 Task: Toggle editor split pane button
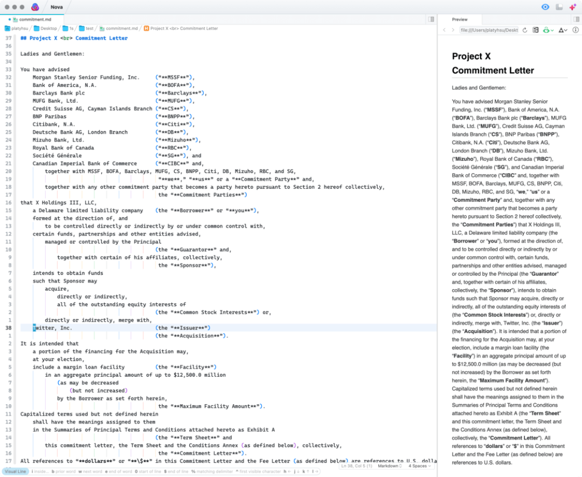tap(431, 19)
